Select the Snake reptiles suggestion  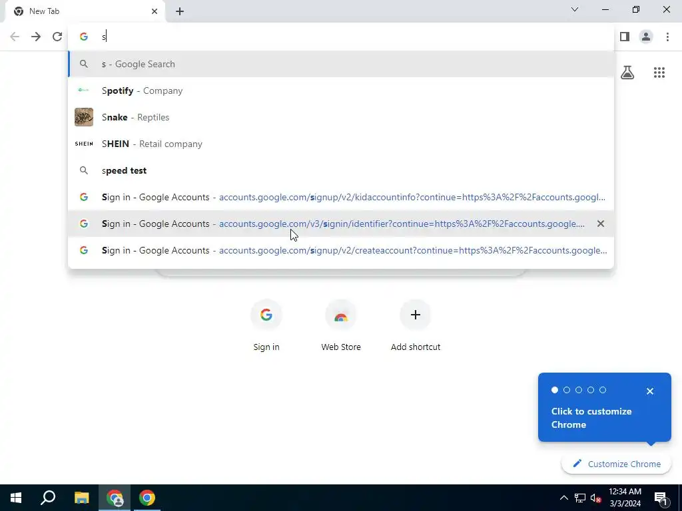[341, 117]
